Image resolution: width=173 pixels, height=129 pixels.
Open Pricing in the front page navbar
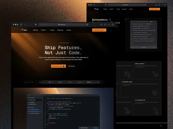tap(52, 30)
